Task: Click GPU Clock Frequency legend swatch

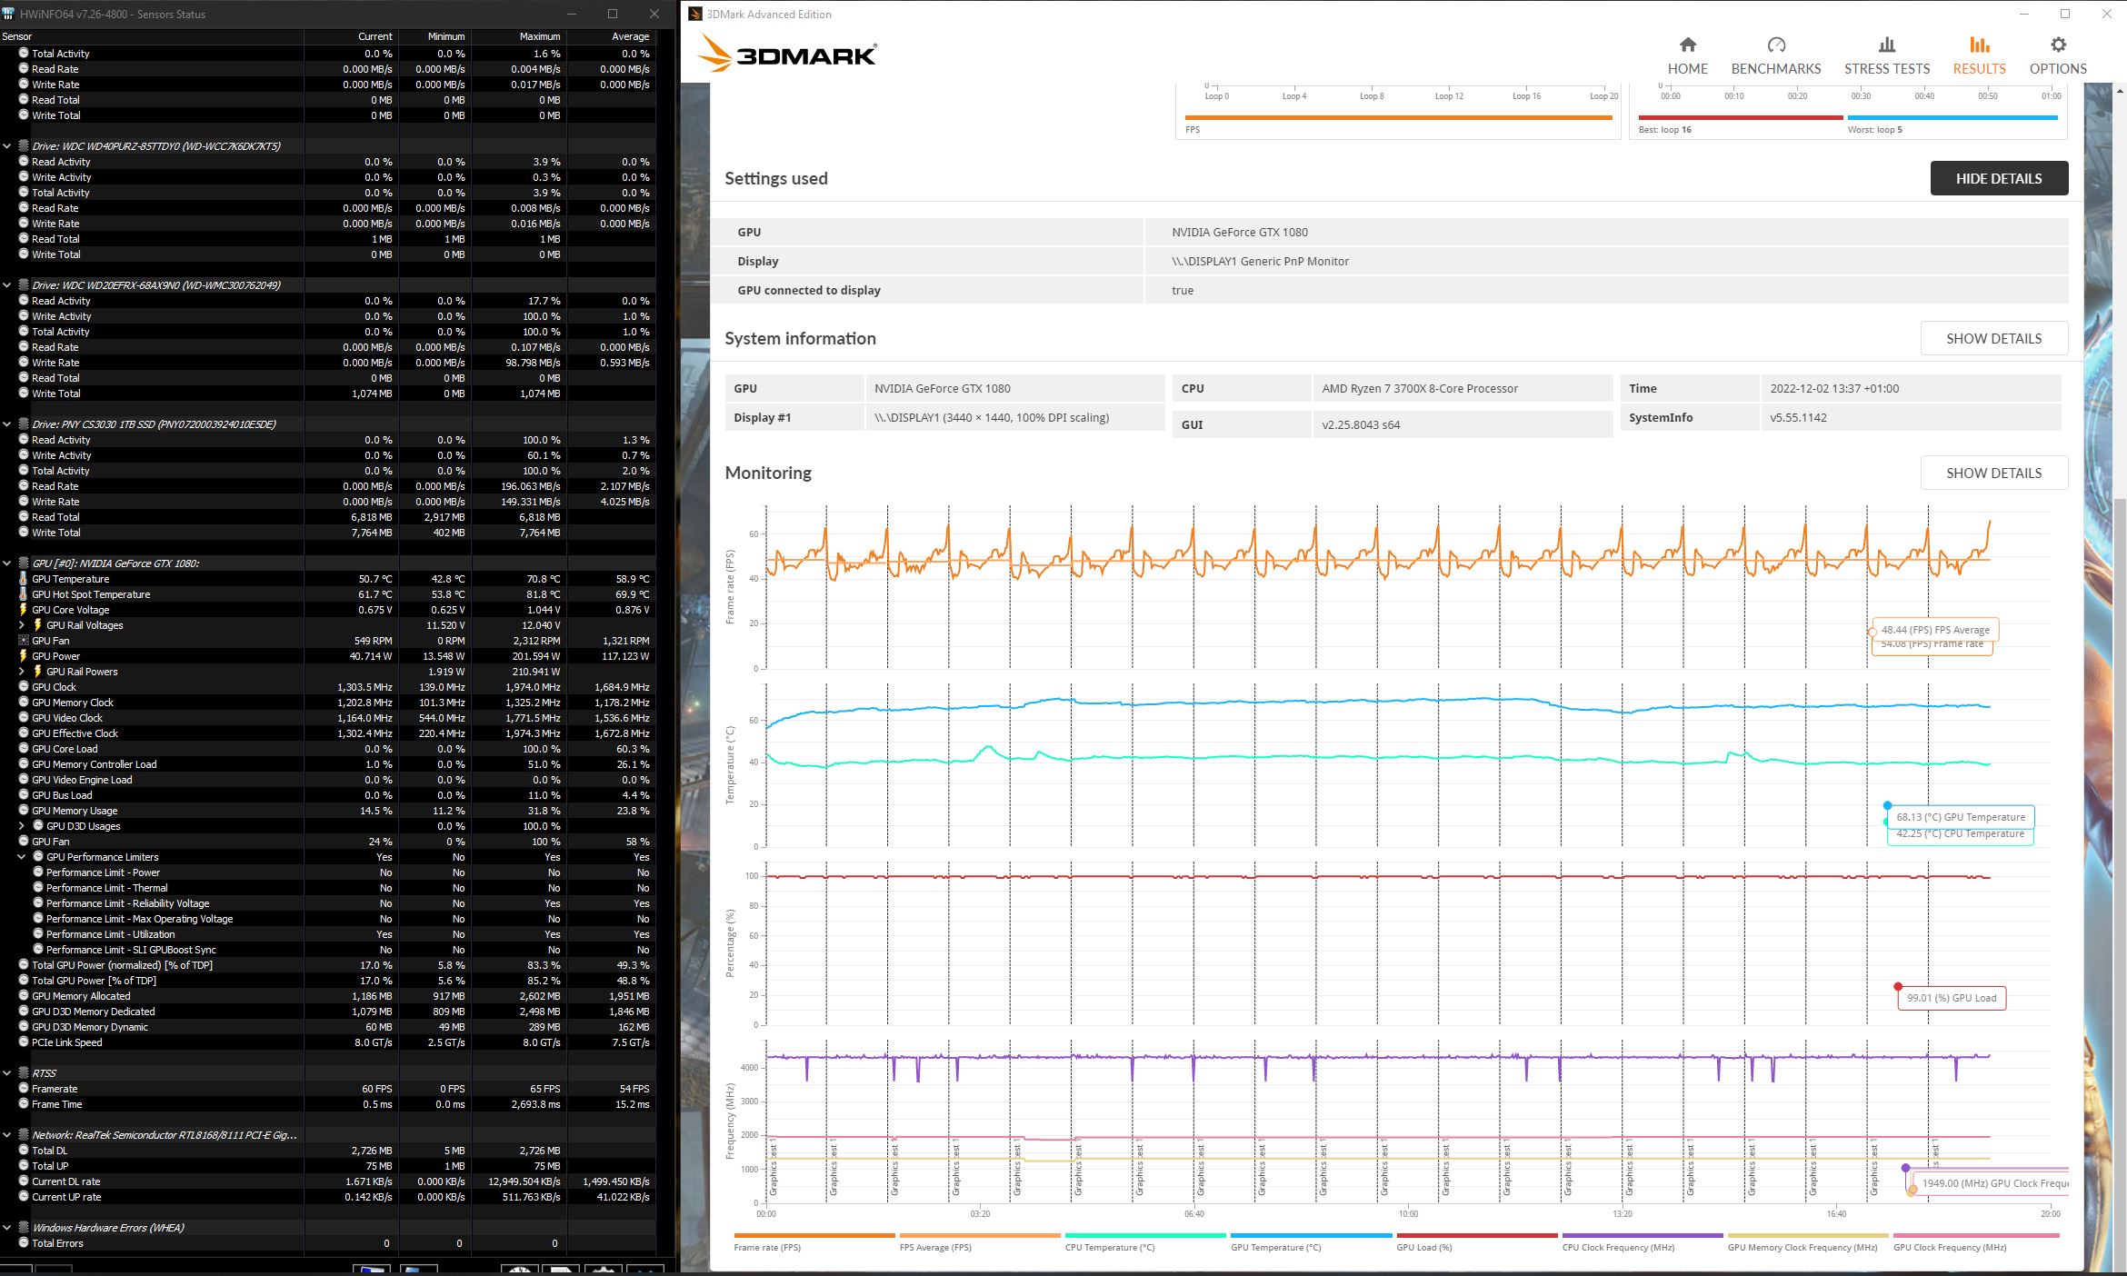Action: 1976,1236
